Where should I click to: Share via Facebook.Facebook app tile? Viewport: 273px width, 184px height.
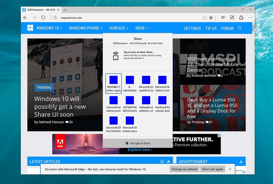pos(162,104)
